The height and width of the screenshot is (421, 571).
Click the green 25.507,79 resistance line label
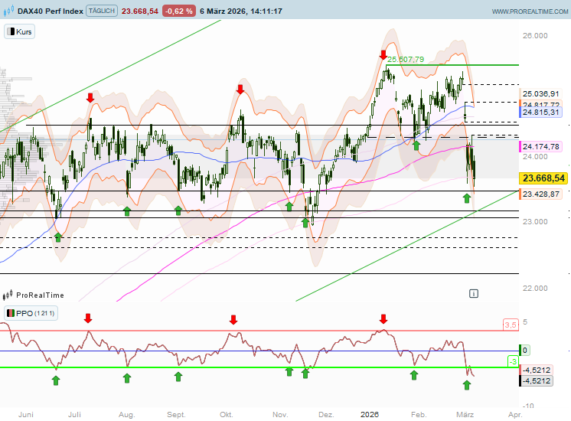point(406,59)
